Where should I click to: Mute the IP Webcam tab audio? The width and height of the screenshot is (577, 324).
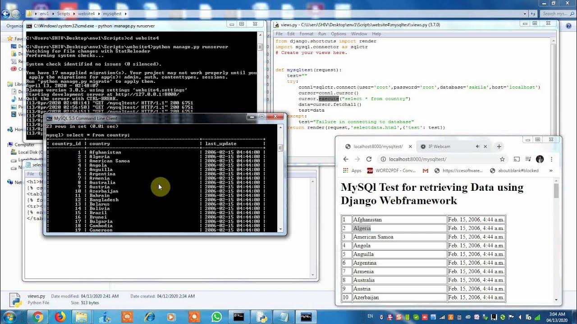coord(477,146)
